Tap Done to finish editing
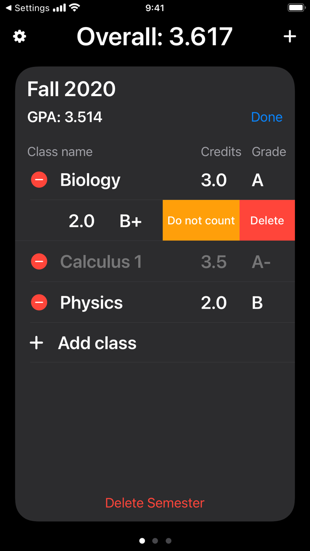The image size is (310, 551). (267, 117)
